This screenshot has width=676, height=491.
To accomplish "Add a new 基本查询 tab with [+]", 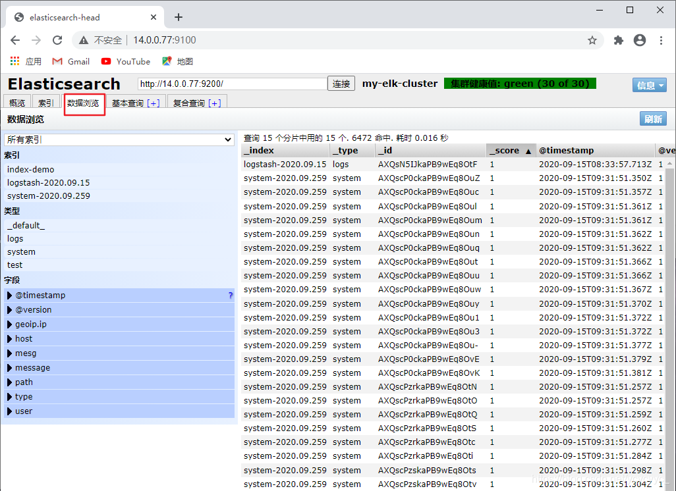I will coord(154,103).
